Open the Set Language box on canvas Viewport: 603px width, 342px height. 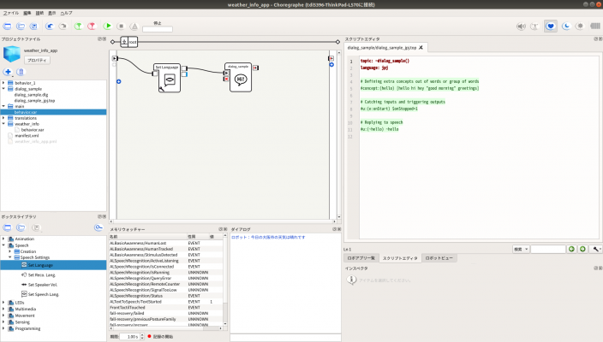170,80
